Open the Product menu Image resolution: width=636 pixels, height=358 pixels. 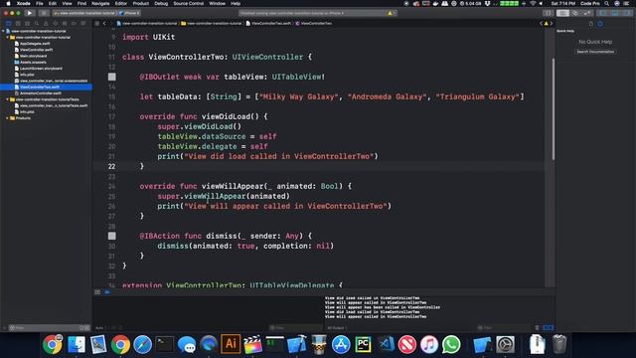[x=141, y=3]
